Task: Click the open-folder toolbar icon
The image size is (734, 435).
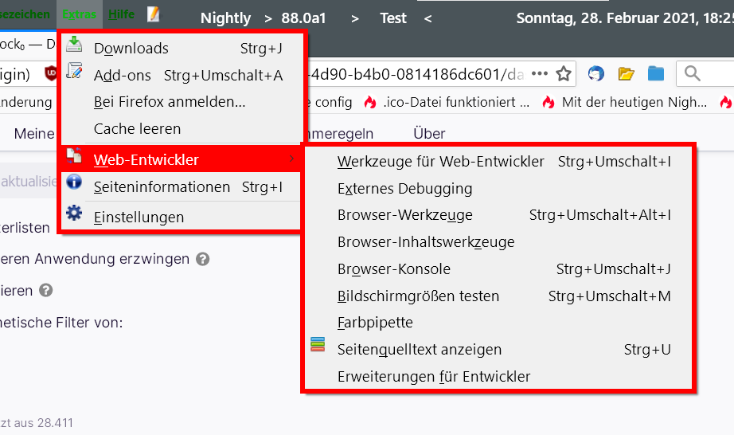Action: tap(627, 74)
